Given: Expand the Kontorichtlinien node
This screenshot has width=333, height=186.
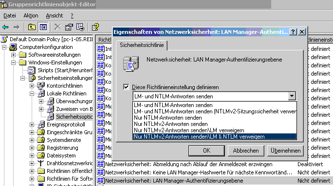Looking at the screenshot, I should coord(32,86).
